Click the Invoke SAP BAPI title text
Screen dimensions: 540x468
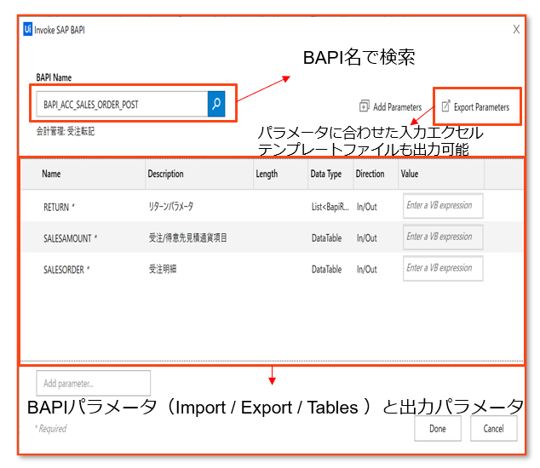pyautogui.click(x=60, y=30)
